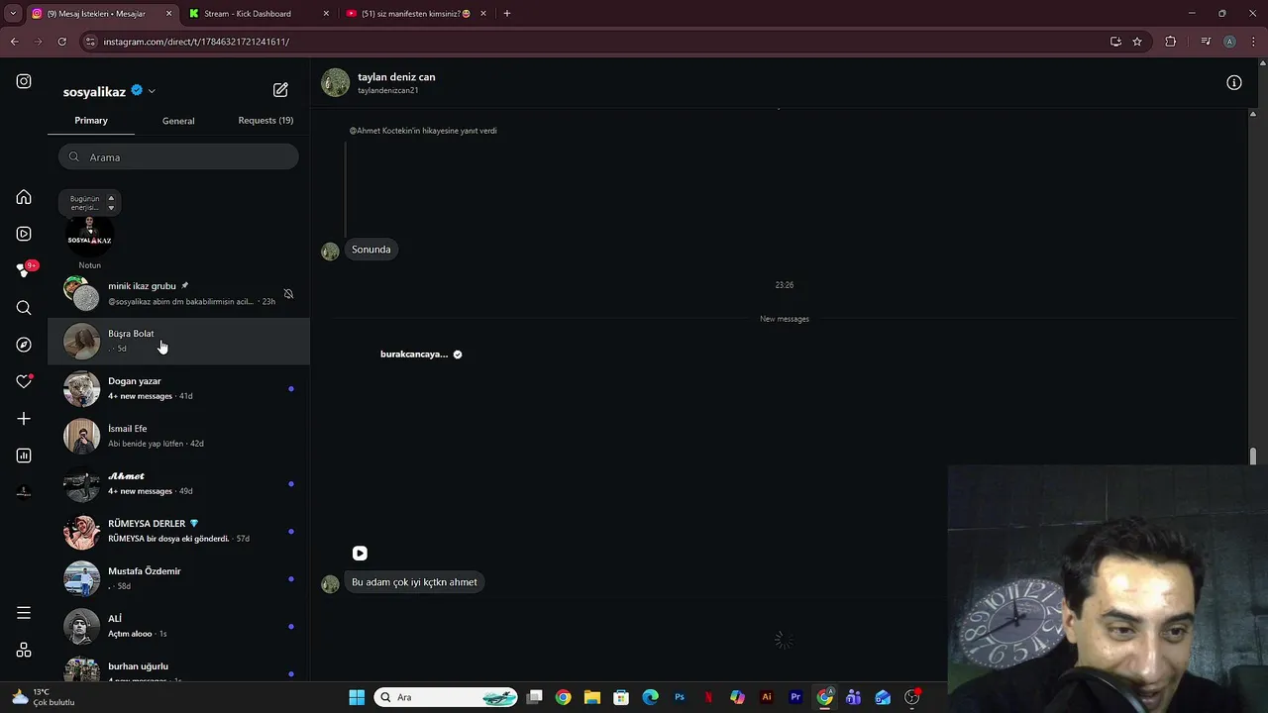The height and width of the screenshot is (713, 1268).
Task: Open Notifications heart icon
Action: click(x=24, y=381)
